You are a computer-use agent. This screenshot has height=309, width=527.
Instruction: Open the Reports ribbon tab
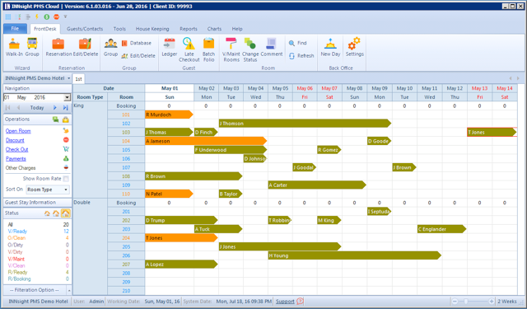(x=189, y=29)
